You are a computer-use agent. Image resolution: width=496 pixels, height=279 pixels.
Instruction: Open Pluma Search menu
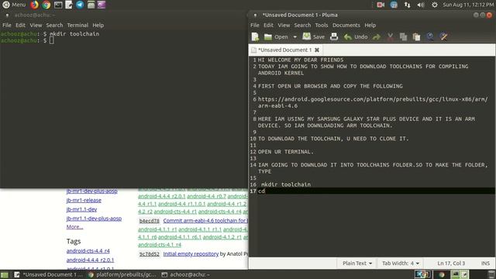tap(302, 25)
